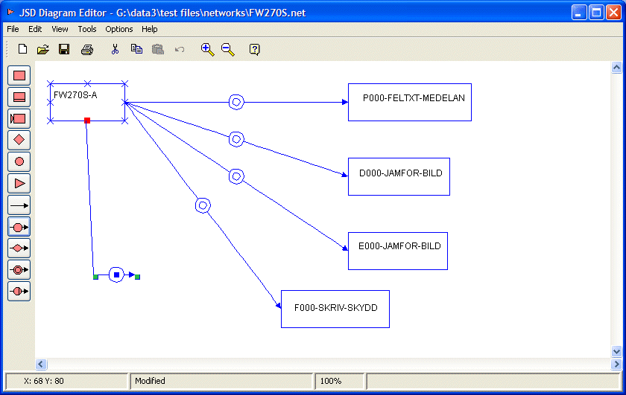Select the P000-FELTXT-MEDELAN box

click(x=409, y=102)
